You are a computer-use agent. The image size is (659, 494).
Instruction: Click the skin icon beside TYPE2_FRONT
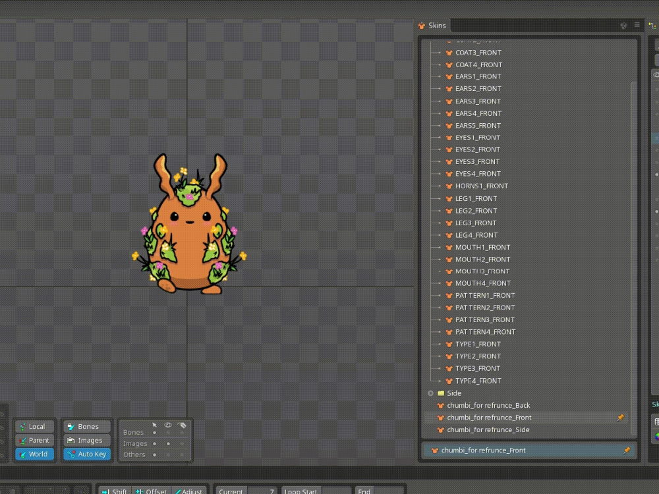tap(449, 356)
